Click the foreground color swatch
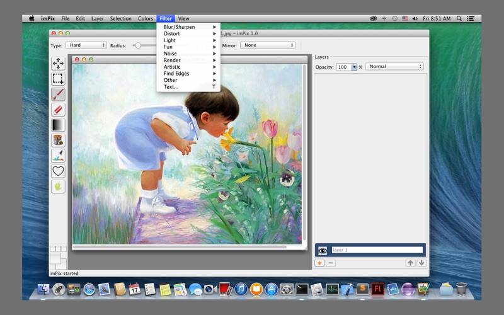This screenshot has height=315, width=504. coord(55,258)
